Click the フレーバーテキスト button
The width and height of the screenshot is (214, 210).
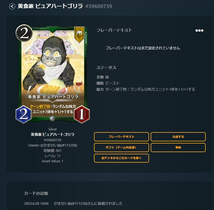tap(121, 137)
